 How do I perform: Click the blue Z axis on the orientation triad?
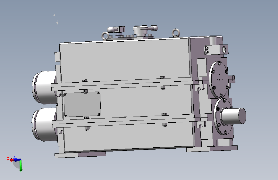point(17,160)
